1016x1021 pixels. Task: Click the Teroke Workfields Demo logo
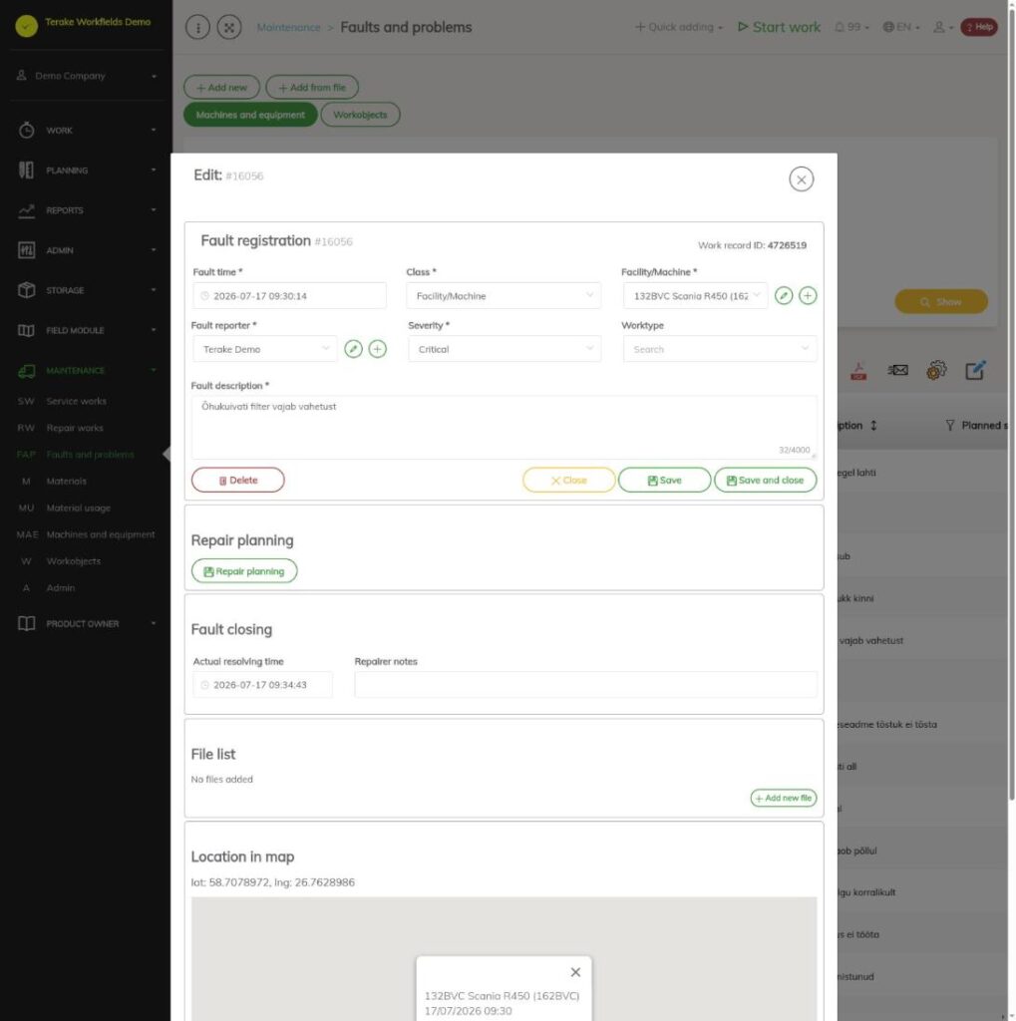[x=27, y=25]
